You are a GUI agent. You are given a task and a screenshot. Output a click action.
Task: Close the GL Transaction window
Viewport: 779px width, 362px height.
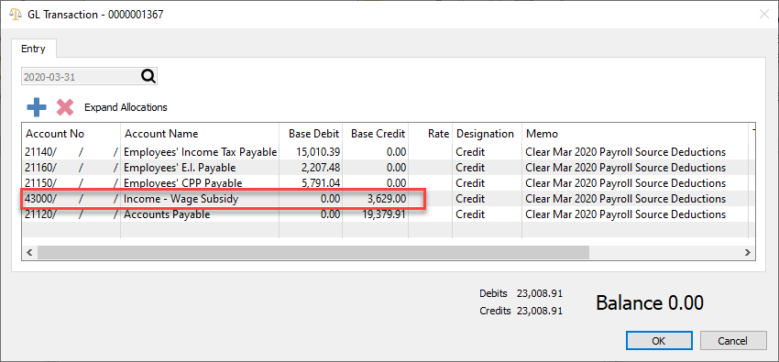tap(764, 15)
